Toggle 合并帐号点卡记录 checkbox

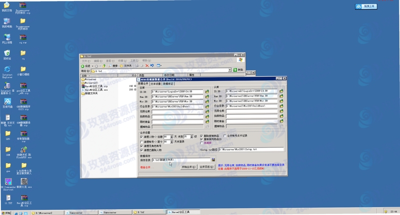(224, 135)
